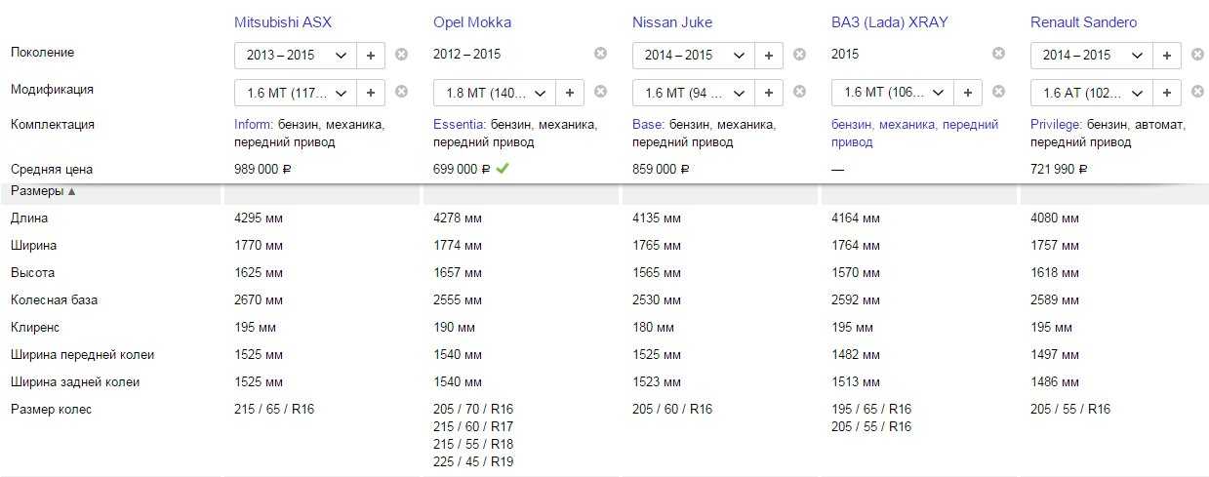Collapse the Размеры section
The width and height of the screenshot is (1209, 477).
43,191
